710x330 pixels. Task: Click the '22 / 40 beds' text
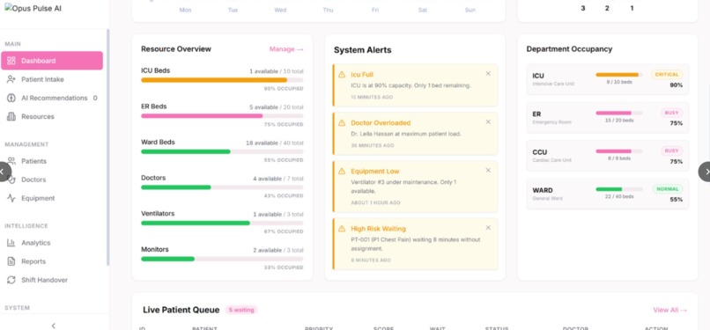(x=619, y=196)
